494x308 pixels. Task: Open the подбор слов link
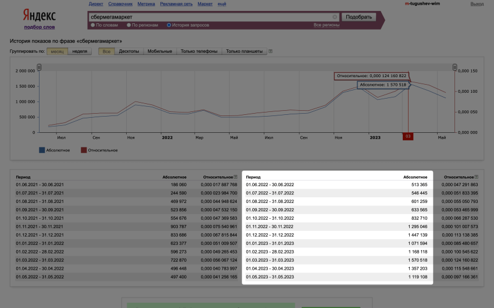click(x=40, y=27)
